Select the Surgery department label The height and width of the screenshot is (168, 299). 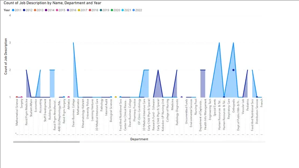click(x=21, y=104)
